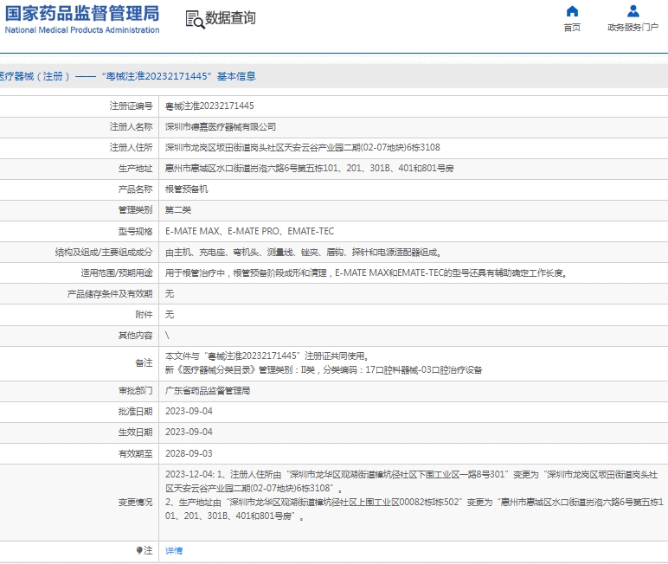Click registrant name 深圳市德嘉医疗器械有限公司

click(221, 127)
